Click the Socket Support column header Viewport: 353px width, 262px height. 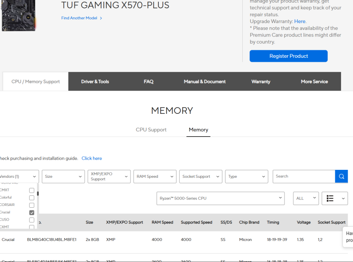[332, 222]
